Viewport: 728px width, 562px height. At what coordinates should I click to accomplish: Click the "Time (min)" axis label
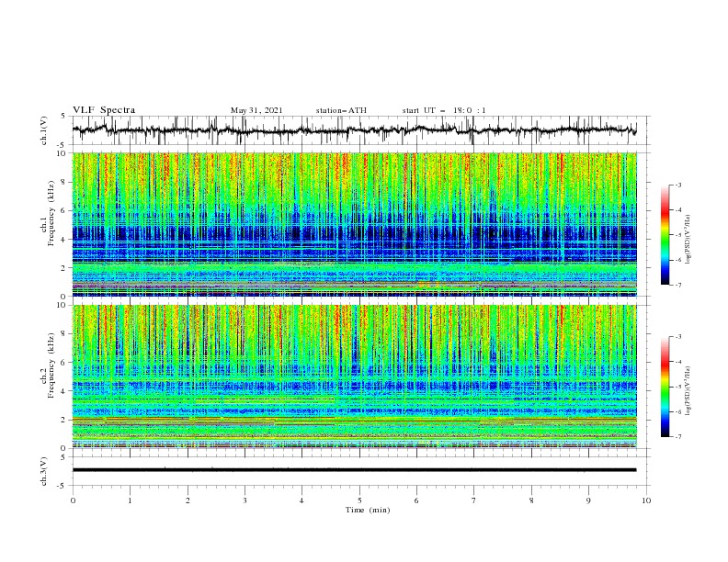click(368, 510)
